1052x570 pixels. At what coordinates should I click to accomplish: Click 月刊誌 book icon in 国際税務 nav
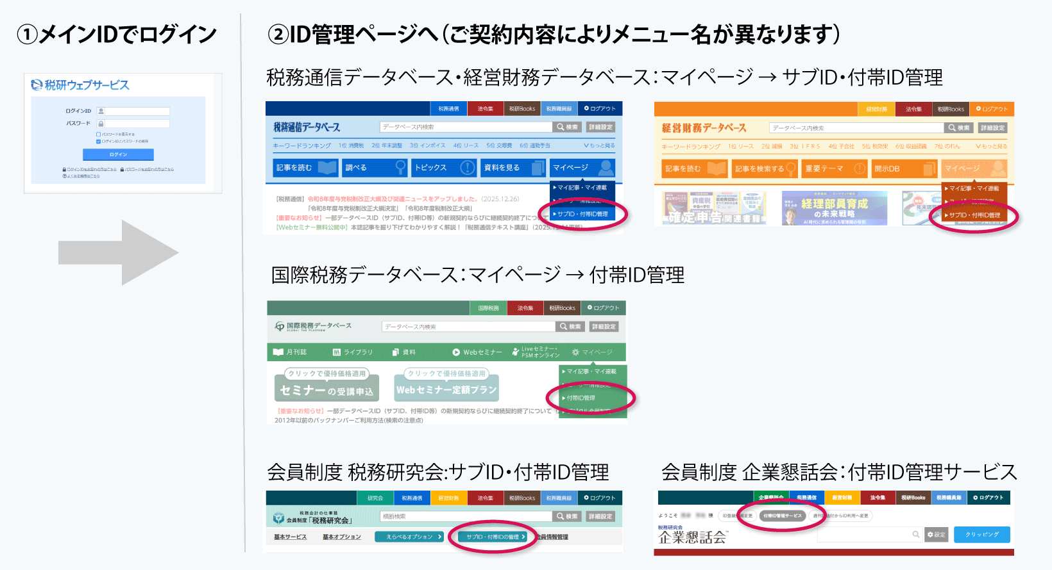tap(278, 352)
